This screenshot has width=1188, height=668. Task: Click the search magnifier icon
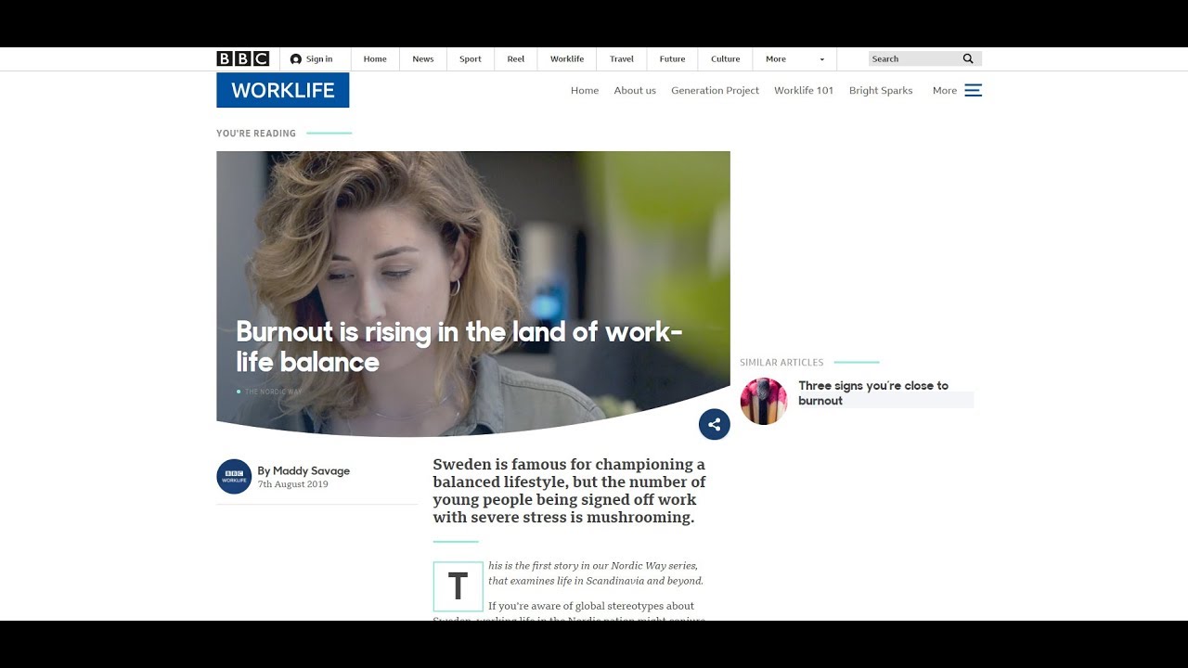[968, 58]
